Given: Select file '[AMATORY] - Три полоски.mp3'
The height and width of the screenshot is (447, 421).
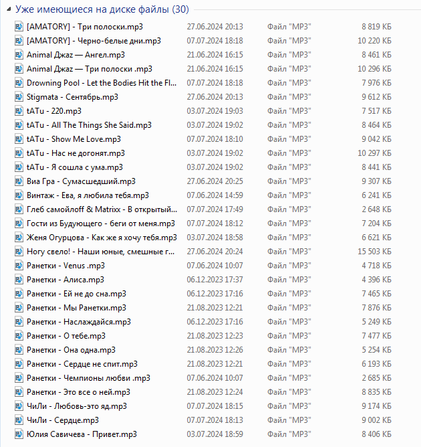Looking at the screenshot, I should [x=85, y=27].
